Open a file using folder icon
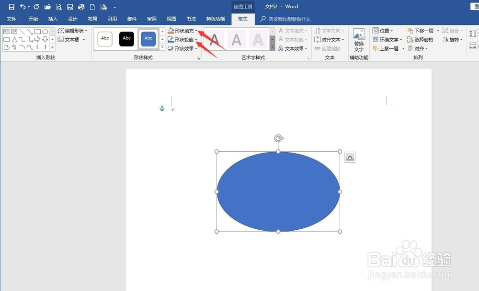The image size is (479, 291). (x=47, y=7)
